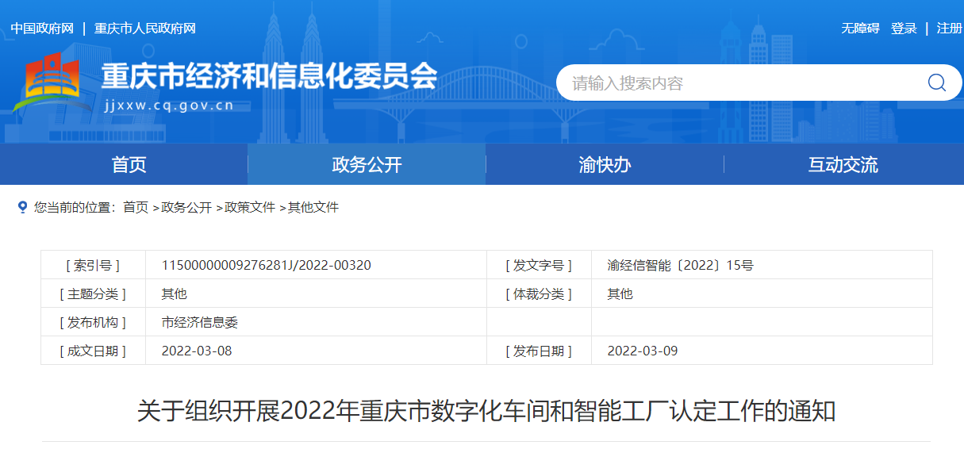Select the 政务公开 navigation tab

tap(367, 165)
